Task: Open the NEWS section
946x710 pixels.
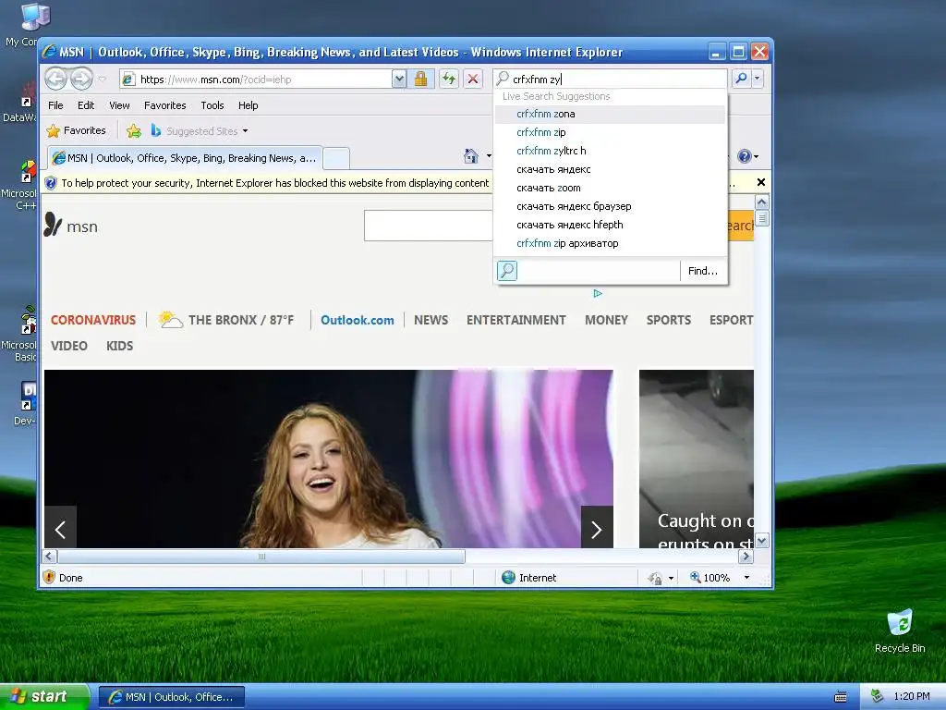Action: click(x=431, y=320)
